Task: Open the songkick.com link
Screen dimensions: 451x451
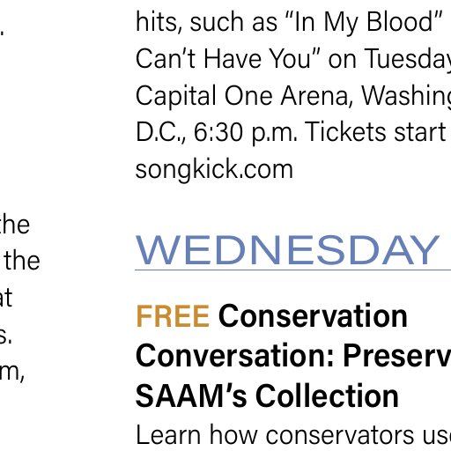Action: [x=214, y=169]
